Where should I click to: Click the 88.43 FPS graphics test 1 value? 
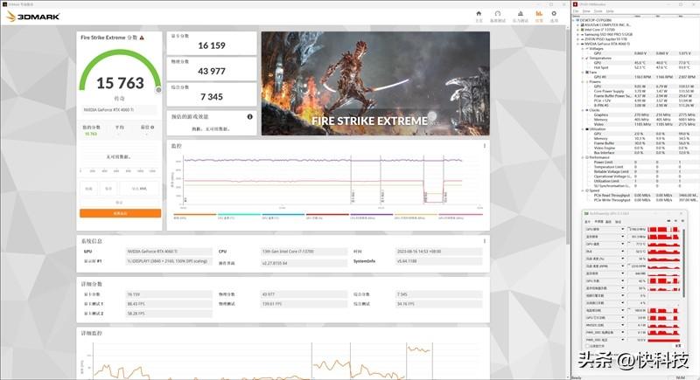pos(169,304)
